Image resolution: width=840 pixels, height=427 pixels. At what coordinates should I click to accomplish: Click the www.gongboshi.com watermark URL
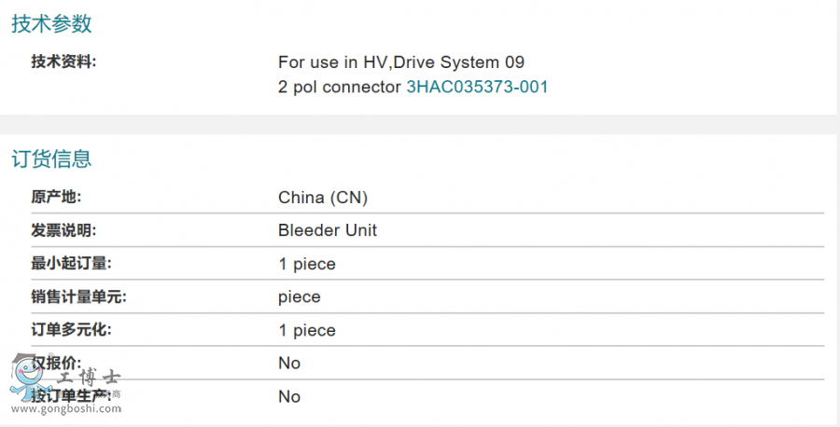tap(65, 407)
